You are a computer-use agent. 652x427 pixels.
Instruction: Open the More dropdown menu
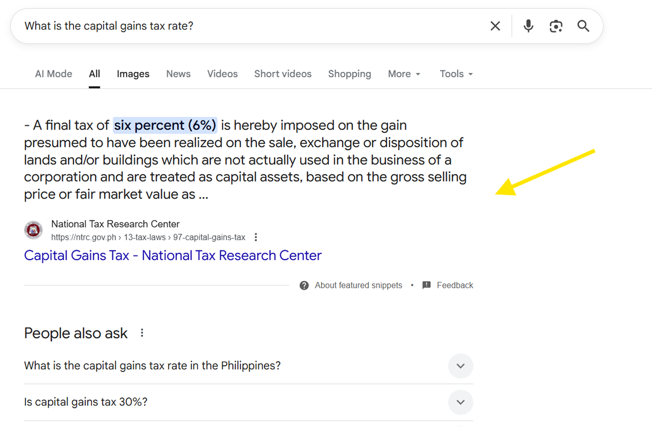pyautogui.click(x=404, y=74)
